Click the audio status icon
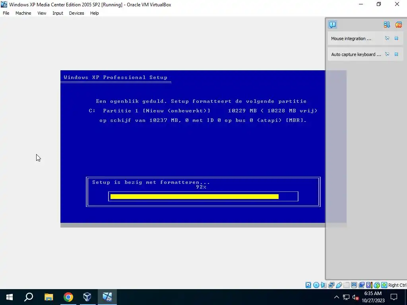407x305 pixels. point(324,285)
